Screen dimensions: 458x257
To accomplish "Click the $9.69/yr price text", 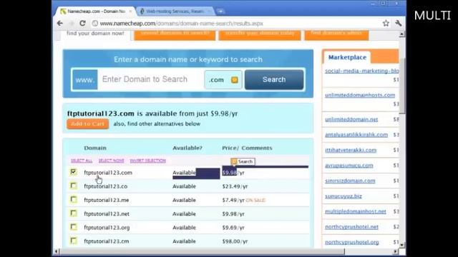I will pyautogui.click(x=233, y=228).
